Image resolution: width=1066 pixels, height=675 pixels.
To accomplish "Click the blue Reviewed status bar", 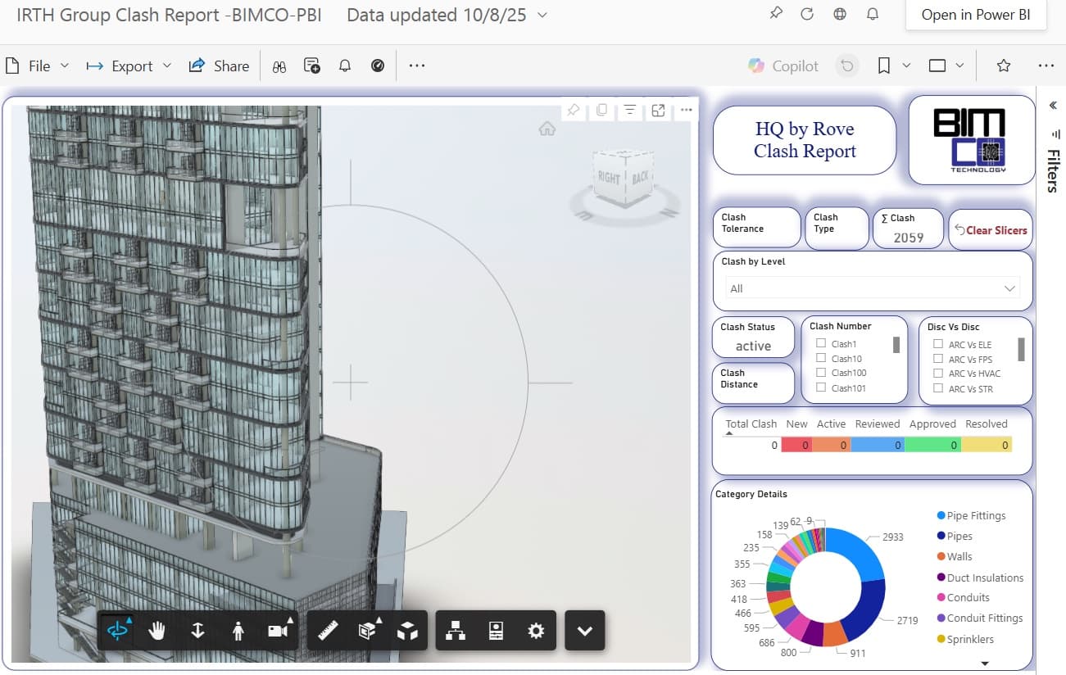I will [x=878, y=445].
